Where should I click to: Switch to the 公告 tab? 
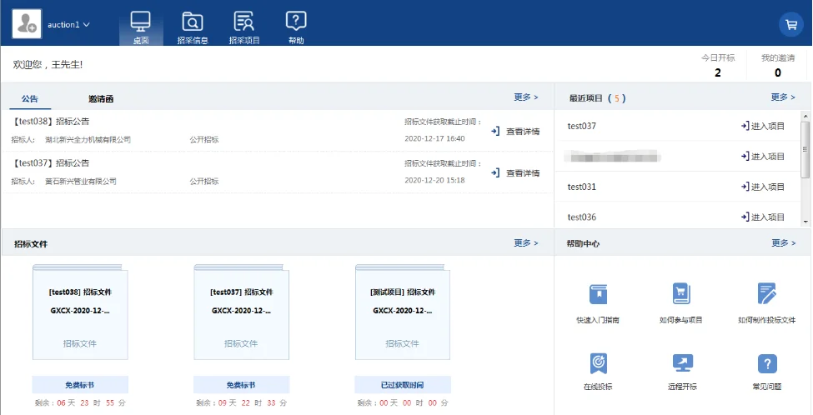pos(29,98)
